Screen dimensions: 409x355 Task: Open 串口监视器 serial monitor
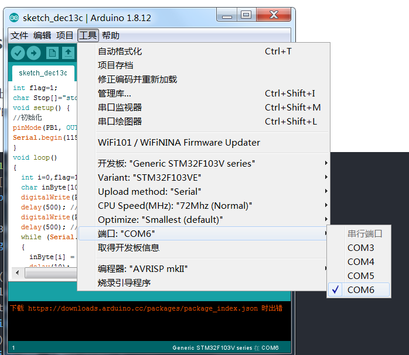(x=203, y=108)
